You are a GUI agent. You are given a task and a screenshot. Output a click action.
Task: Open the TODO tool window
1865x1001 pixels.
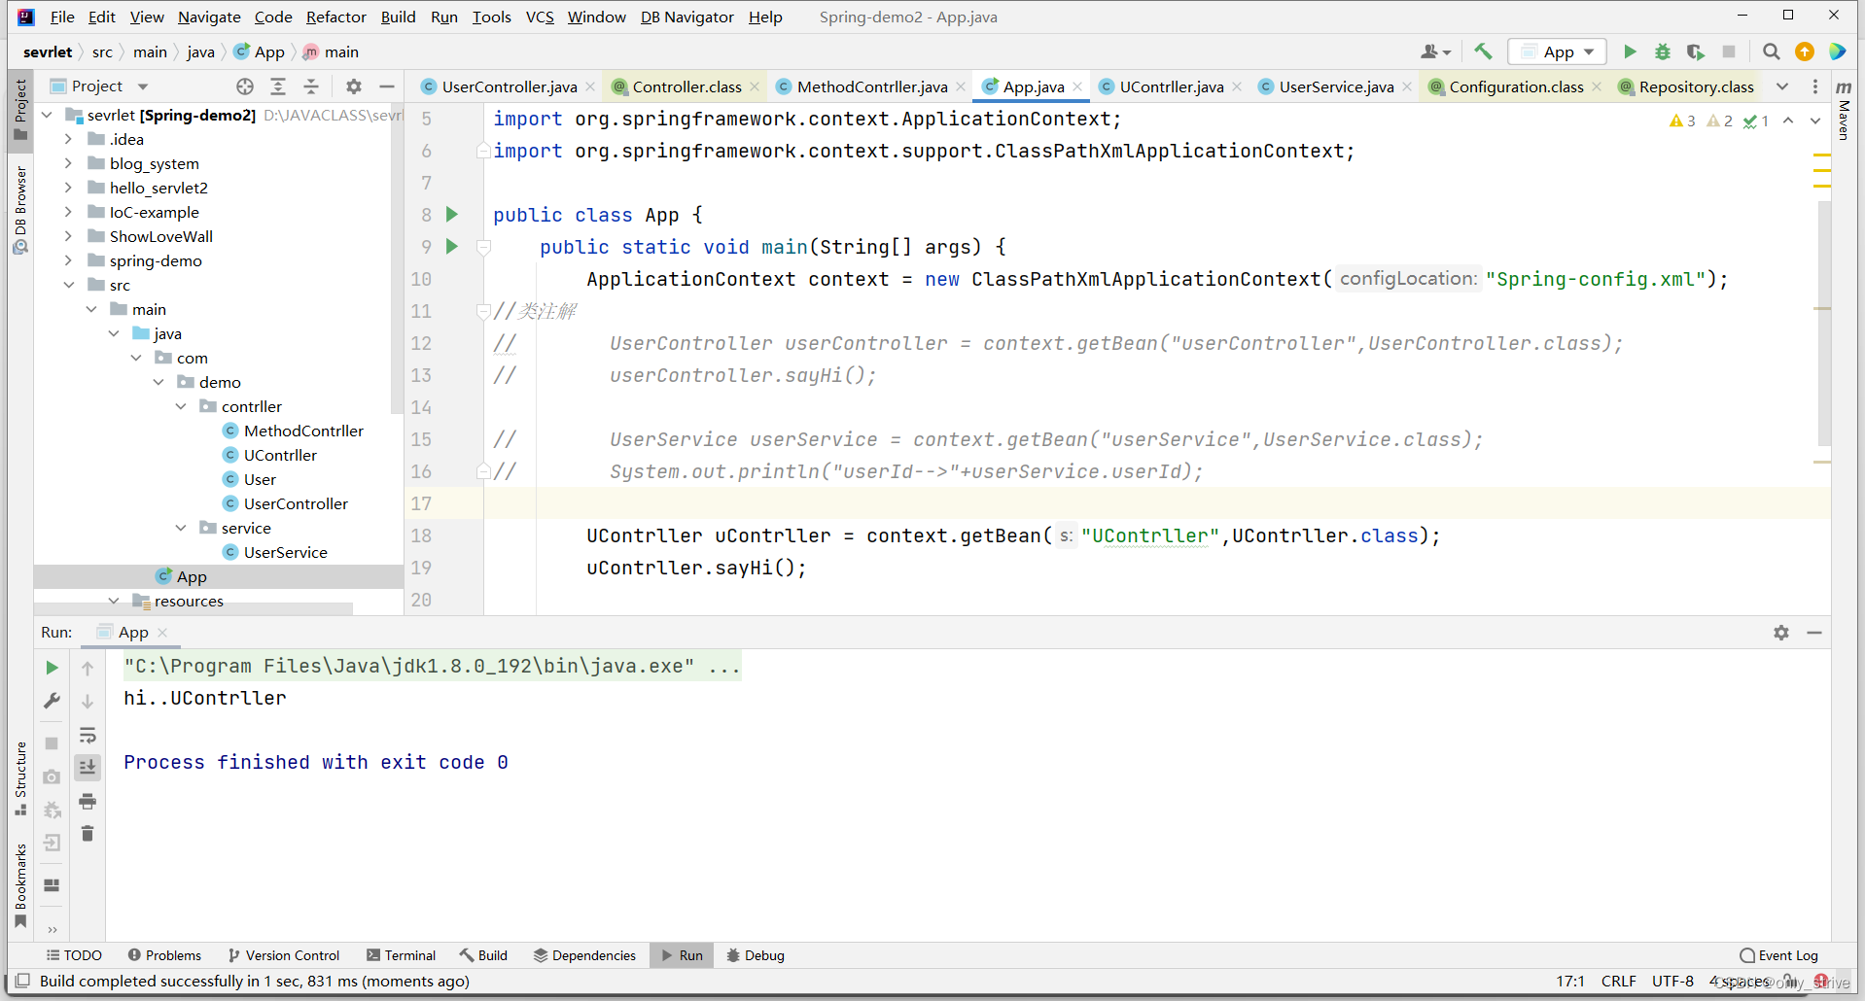[x=74, y=955]
